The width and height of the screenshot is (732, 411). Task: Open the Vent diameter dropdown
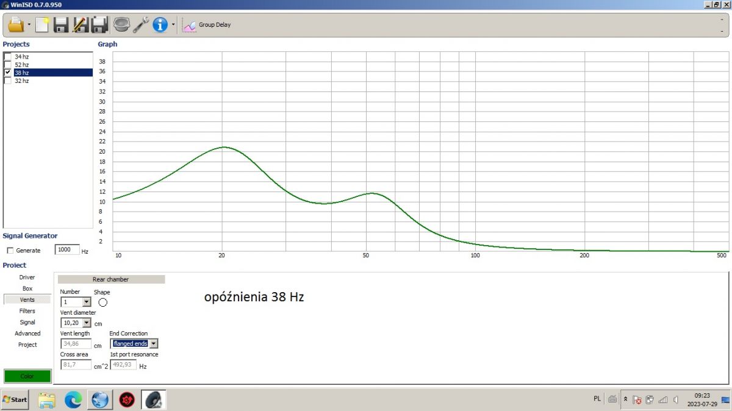tap(86, 323)
